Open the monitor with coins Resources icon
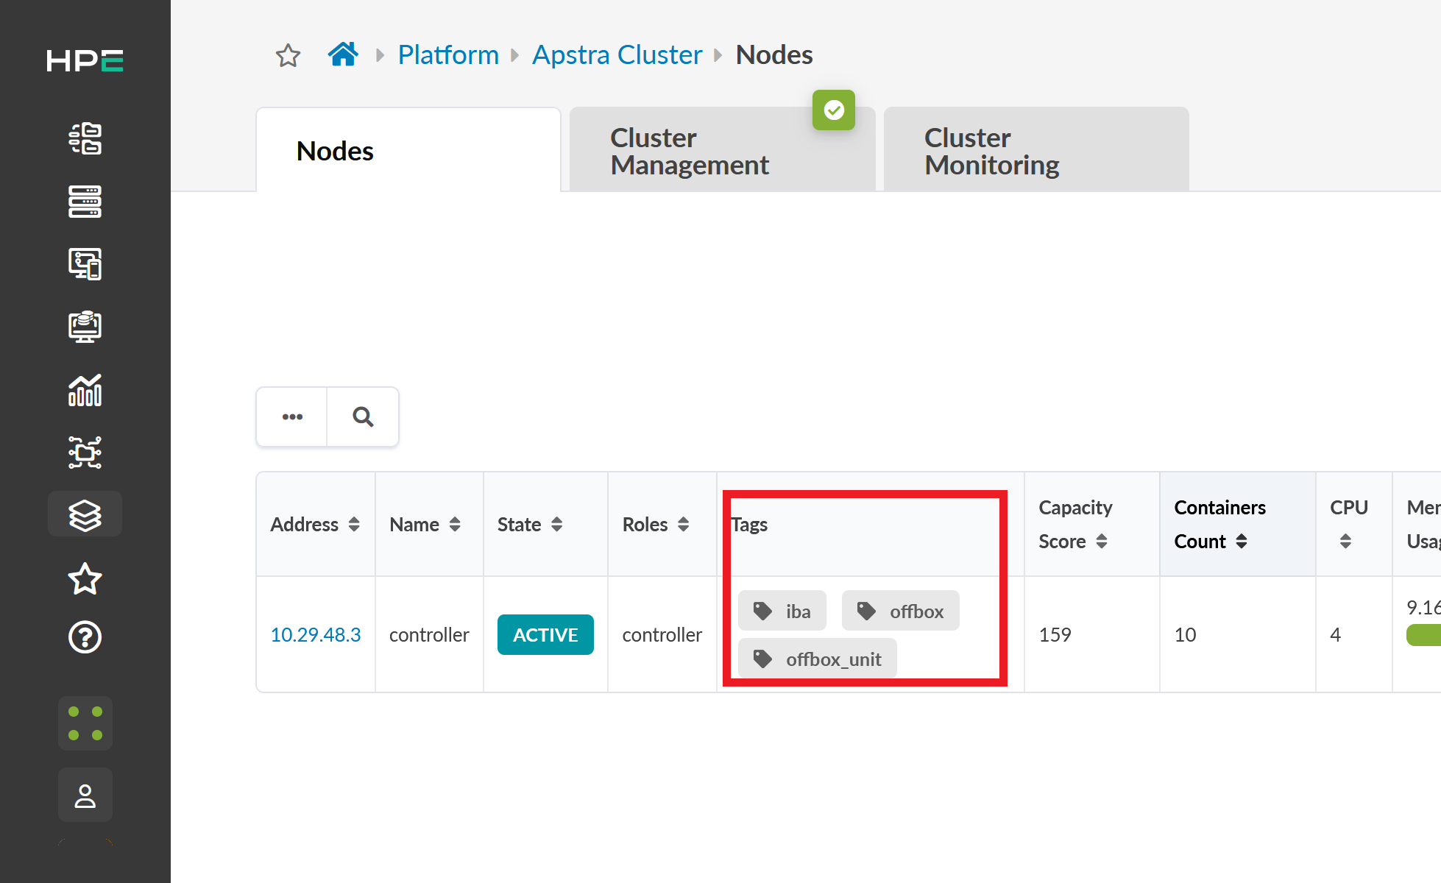Screen dimensions: 1441x883 click(85, 327)
